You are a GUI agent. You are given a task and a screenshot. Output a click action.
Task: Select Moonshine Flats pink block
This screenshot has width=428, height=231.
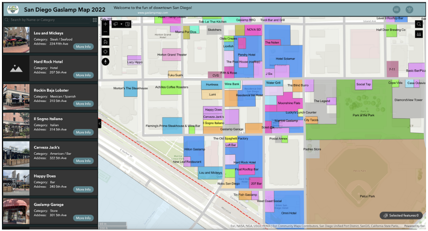click(x=289, y=102)
